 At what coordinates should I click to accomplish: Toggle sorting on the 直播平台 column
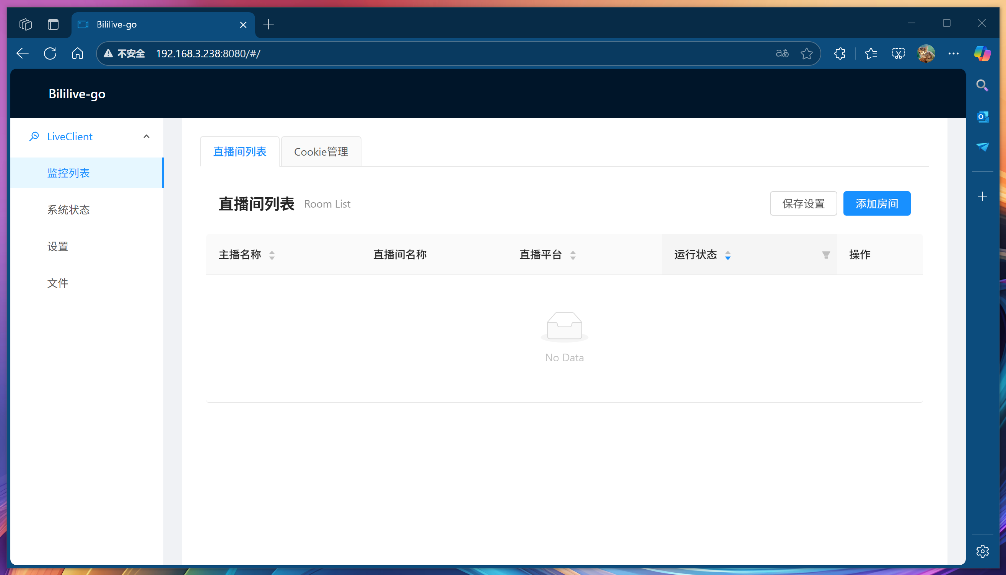click(573, 255)
